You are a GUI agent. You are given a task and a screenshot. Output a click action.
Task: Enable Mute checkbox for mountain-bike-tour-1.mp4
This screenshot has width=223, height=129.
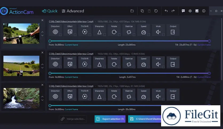pyautogui.click(x=164, y=35)
